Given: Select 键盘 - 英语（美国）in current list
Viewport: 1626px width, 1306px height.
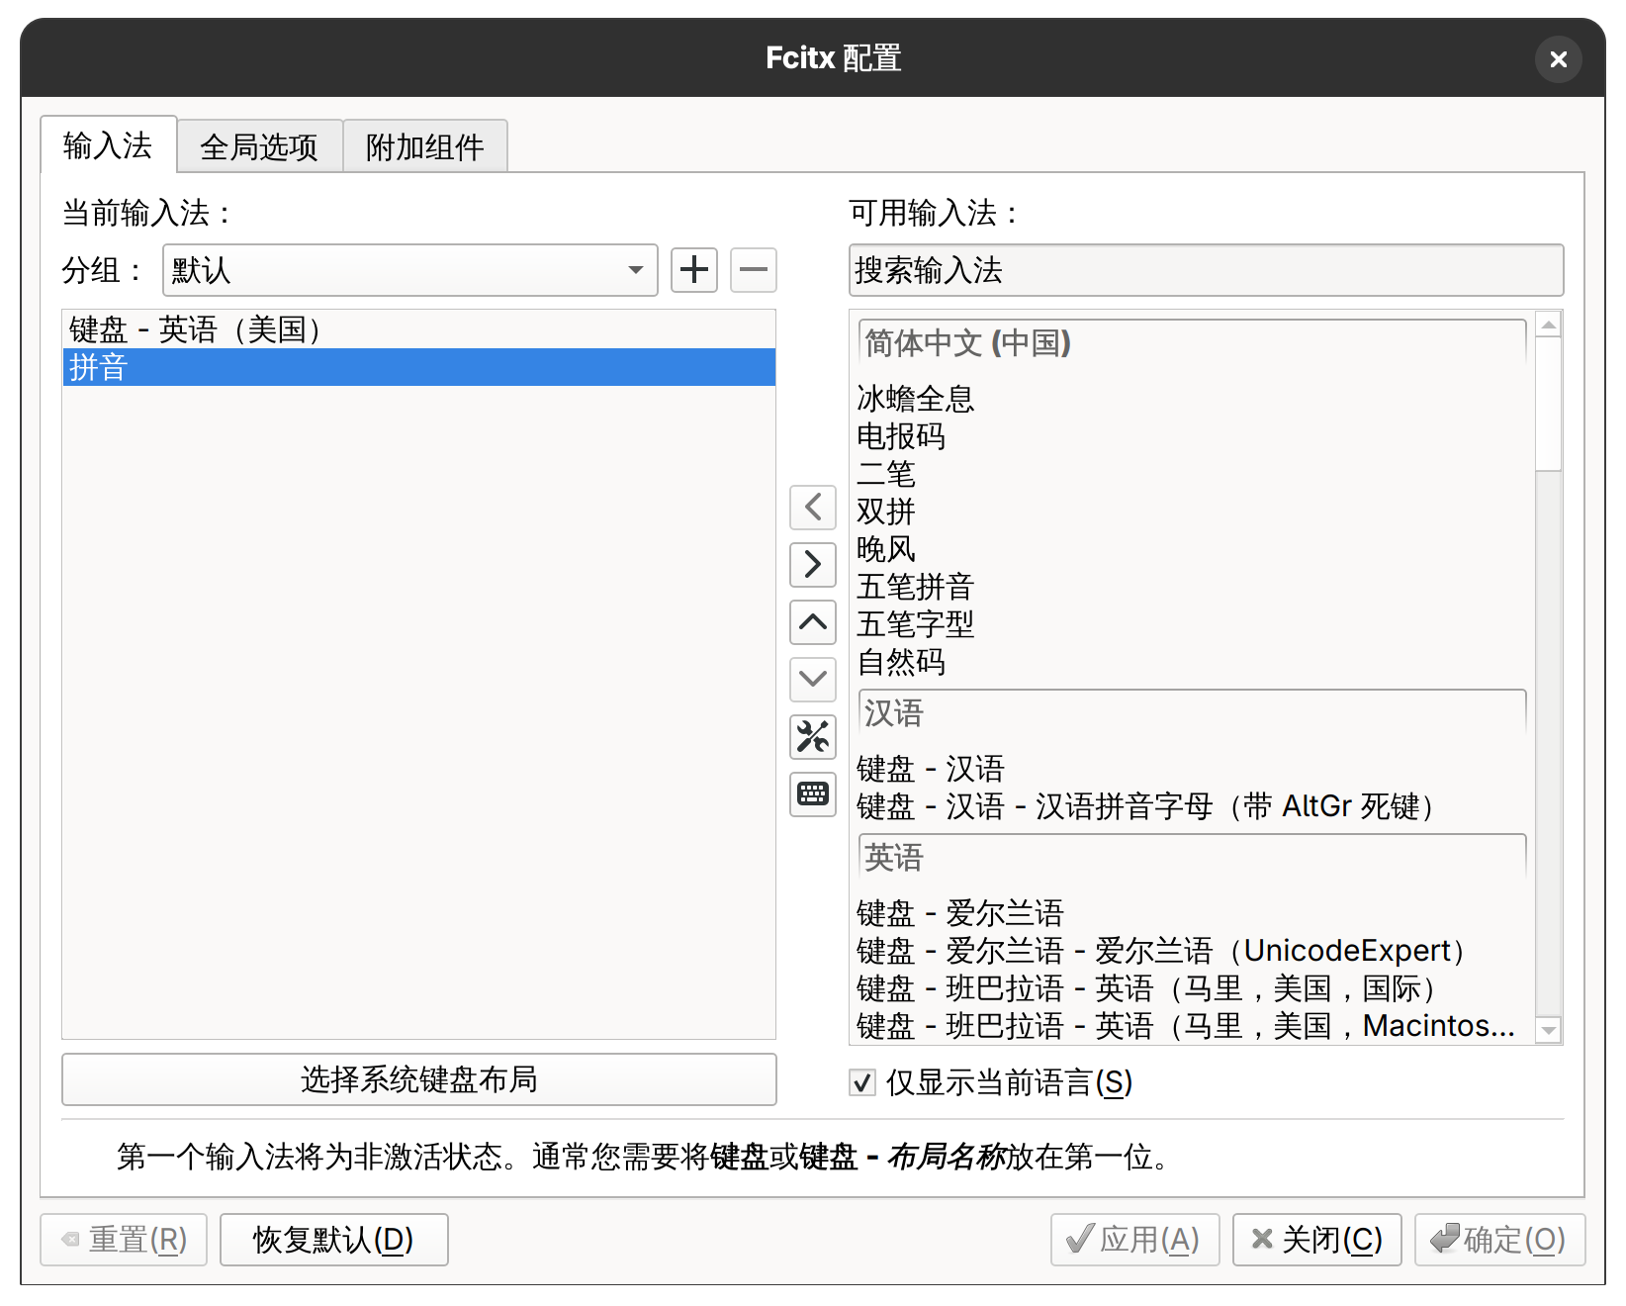Looking at the screenshot, I should (x=418, y=329).
